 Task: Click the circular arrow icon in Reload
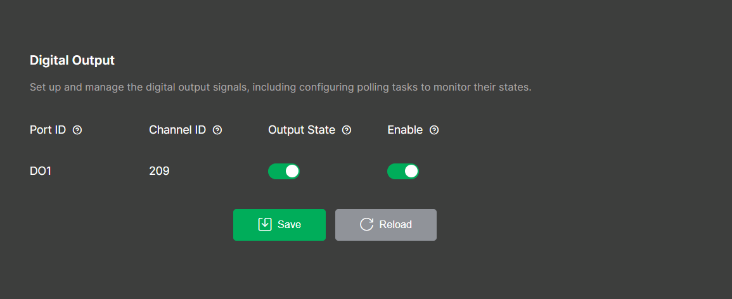(366, 224)
